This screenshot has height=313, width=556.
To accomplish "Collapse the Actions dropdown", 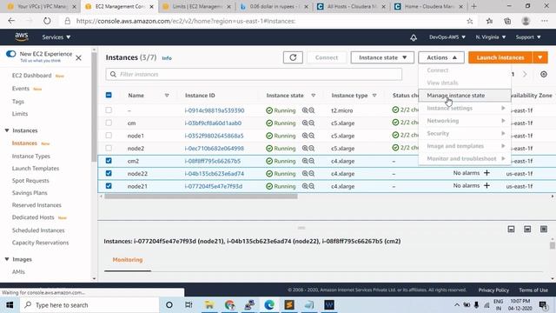I will pos(441,57).
